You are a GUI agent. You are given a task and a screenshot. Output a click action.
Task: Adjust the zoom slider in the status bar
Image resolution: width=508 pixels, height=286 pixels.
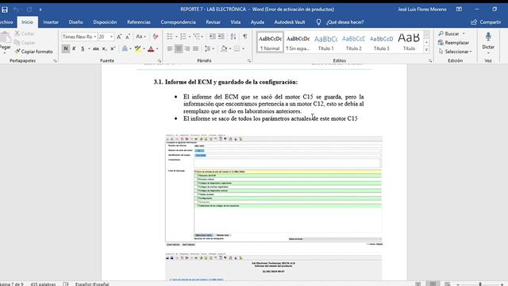pyautogui.click(x=480, y=284)
